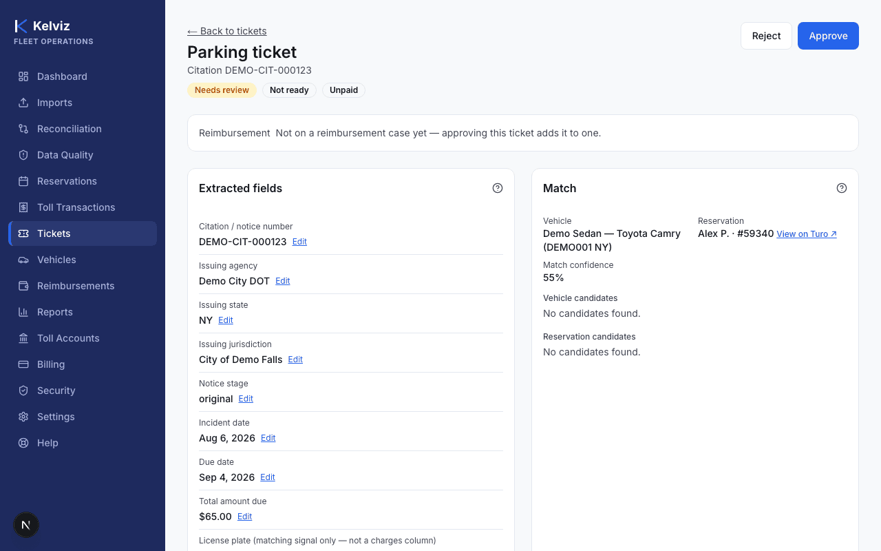Click the Needs review status badge
881x551 pixels.
pos(222,90)
